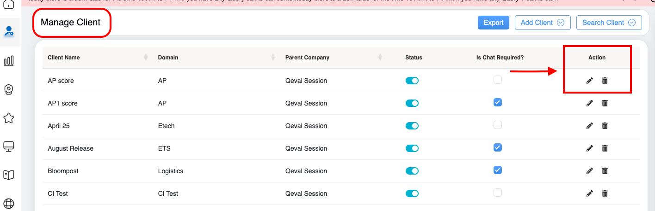Click the globe icon in sidebar
Image resolution: width=655 pixels, height=211 pixels.
click(x=9, y=203)
